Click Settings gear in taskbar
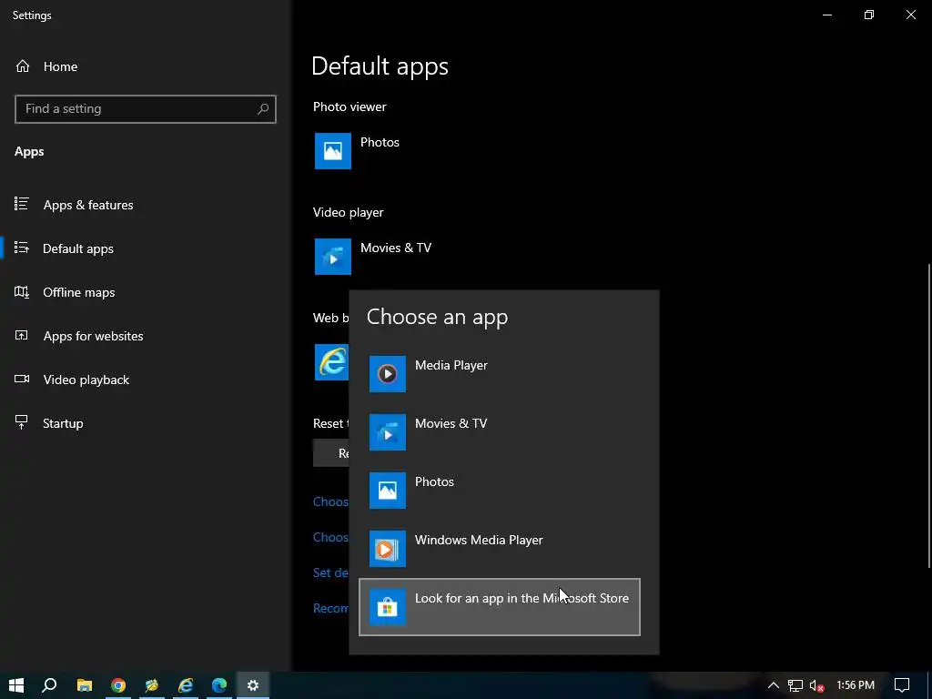932x699 pixels. point(253,685)
